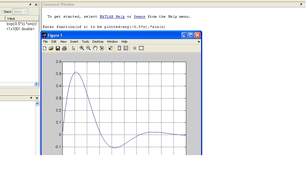Print the figure with the printer icon

coord(64,48)
